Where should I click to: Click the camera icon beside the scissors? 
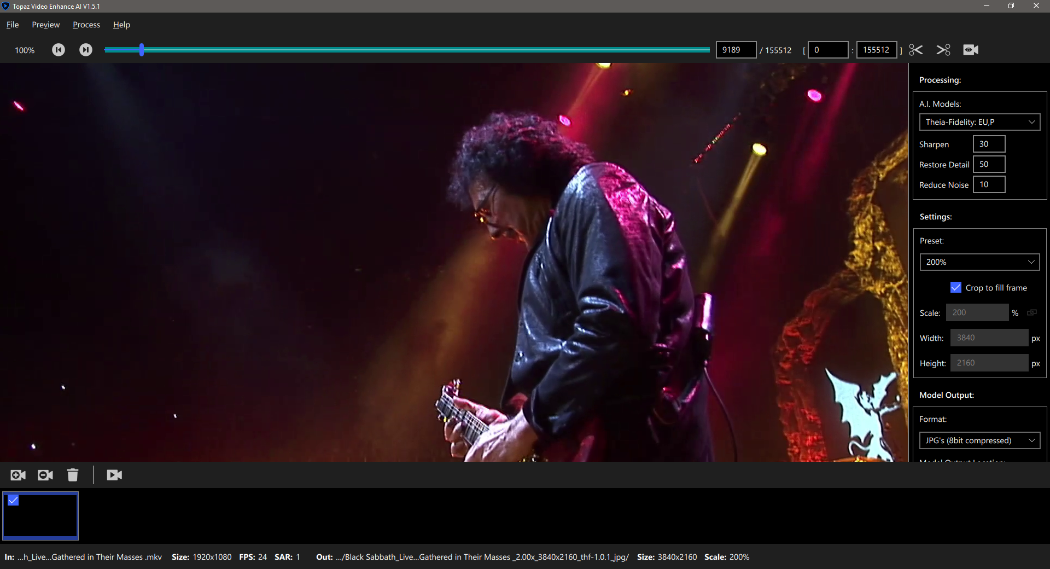[x=971, y=50]
